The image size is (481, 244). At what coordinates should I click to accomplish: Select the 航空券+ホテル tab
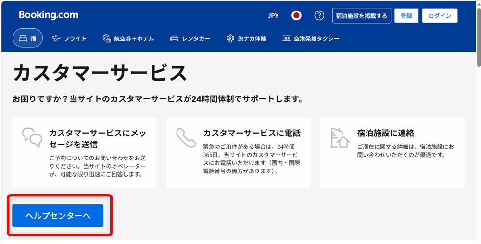128,38
